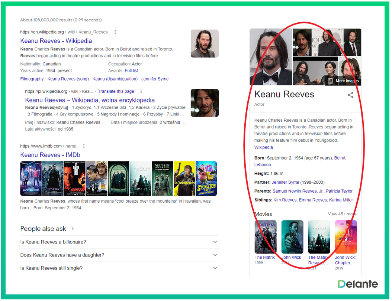Open the SpongeBob Movie poster in the IMDb strip

206,179
